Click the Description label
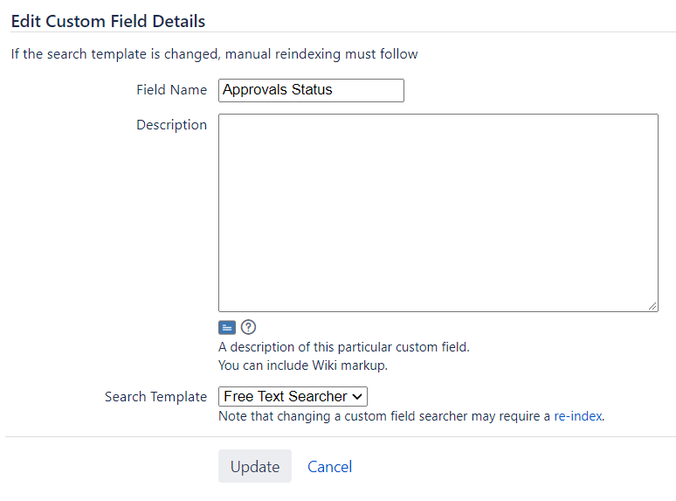This screenshot has width=676, height=501. pyautogui.click(x=171, y=125)
